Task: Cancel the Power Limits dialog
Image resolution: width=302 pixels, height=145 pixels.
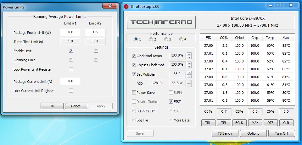Action: [76, 106]
